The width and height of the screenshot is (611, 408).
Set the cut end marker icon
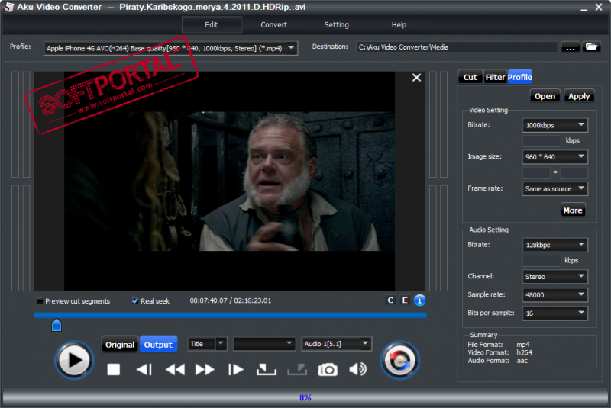click(x=297, y=369)
